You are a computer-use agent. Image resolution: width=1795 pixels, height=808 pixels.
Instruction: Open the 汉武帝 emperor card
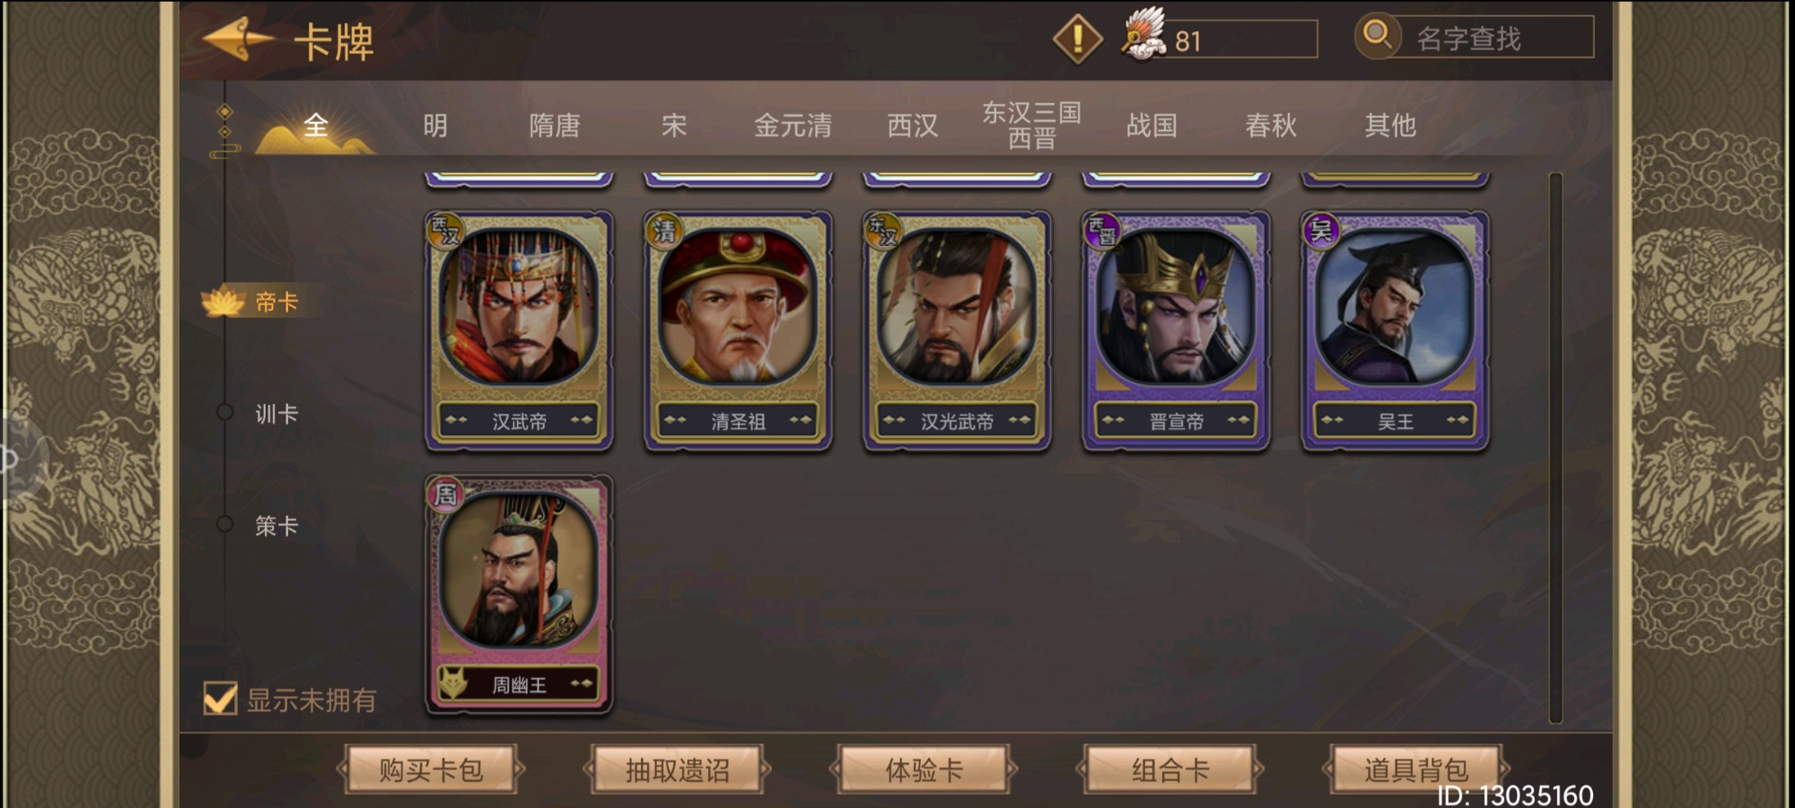[x=519, y=330]
